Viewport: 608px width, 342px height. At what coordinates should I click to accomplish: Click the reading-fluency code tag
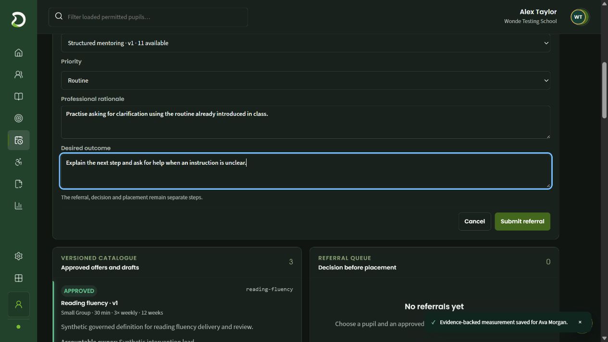pyautogui.click(x=269, y=289)
